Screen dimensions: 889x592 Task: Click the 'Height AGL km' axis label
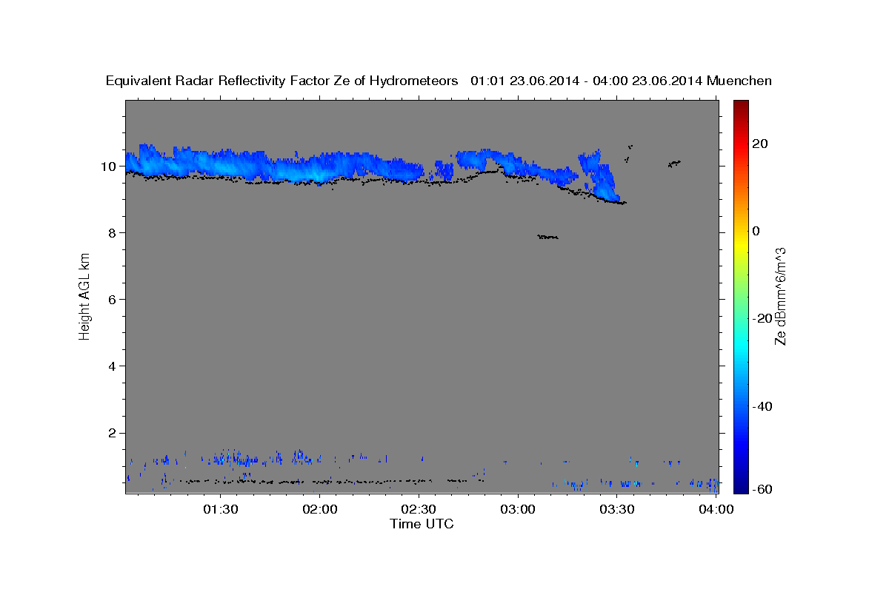tap(85, 296)
